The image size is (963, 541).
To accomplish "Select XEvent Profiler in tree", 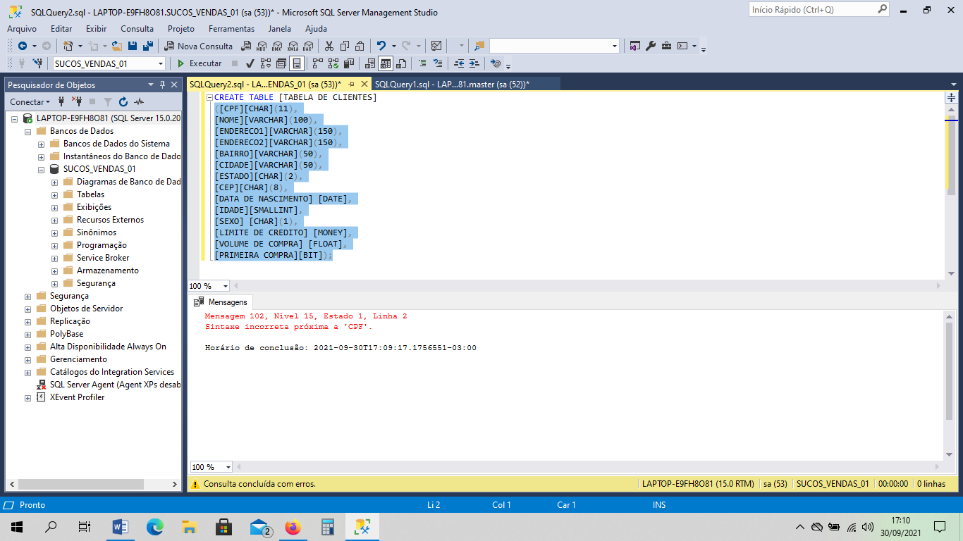I will (77, 397).
